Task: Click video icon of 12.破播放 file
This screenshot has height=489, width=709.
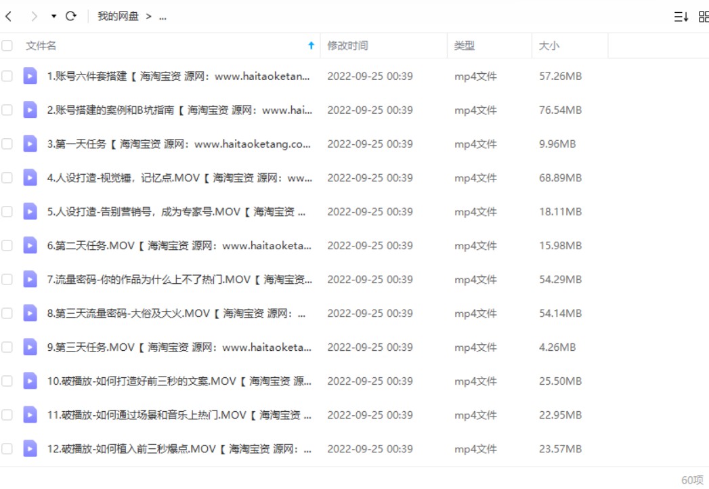Action: (30, 449)
